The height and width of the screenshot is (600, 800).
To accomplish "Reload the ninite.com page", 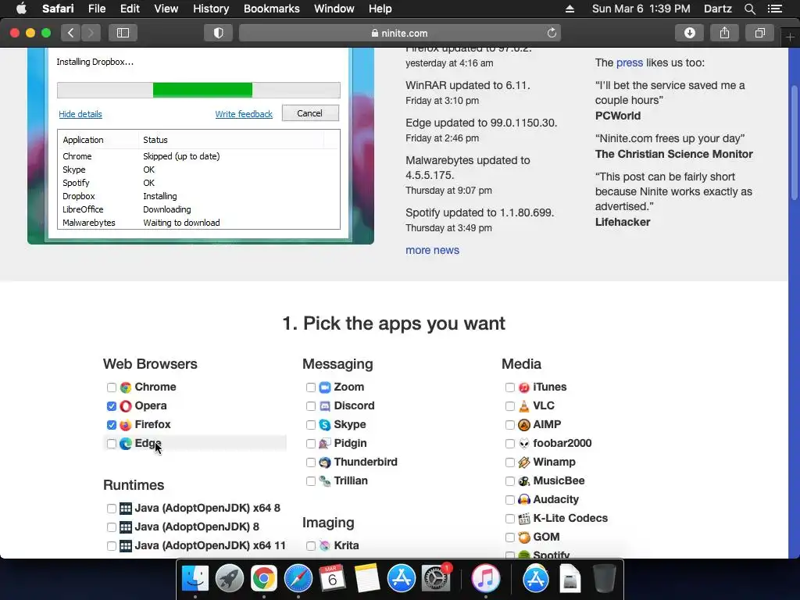I will 552,33.
